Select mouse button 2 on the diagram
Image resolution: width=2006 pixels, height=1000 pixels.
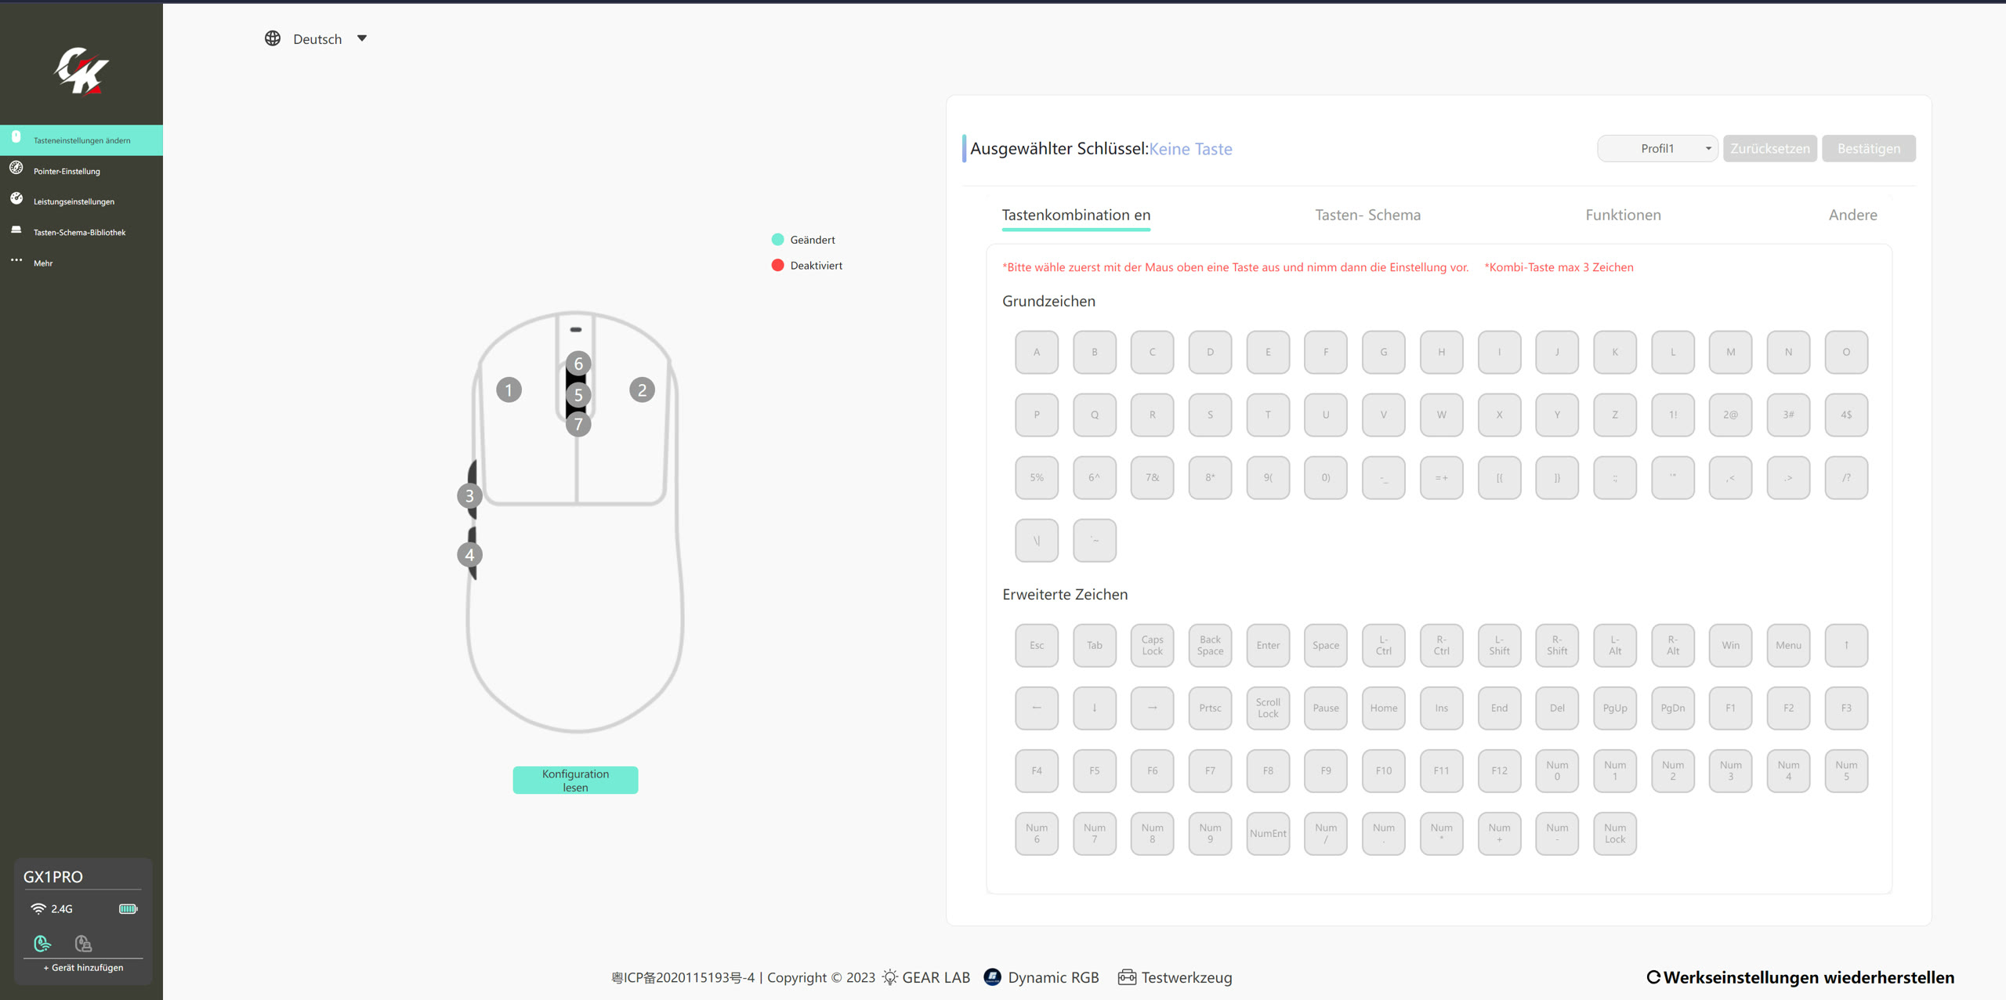642,390
